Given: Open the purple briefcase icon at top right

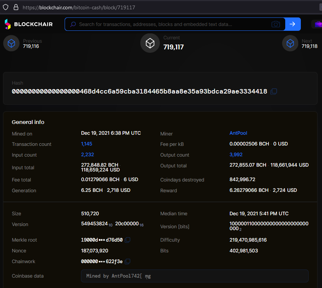Looking at the screenshot, I should (318, 24).
